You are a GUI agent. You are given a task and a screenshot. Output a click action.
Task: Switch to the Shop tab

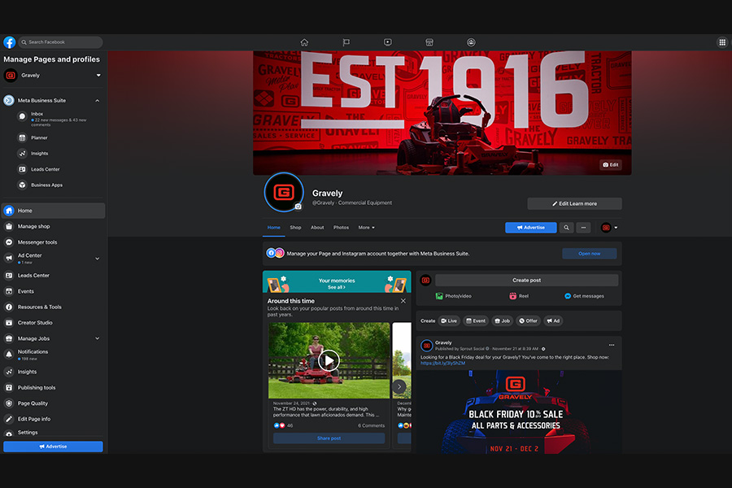(295, 228)
